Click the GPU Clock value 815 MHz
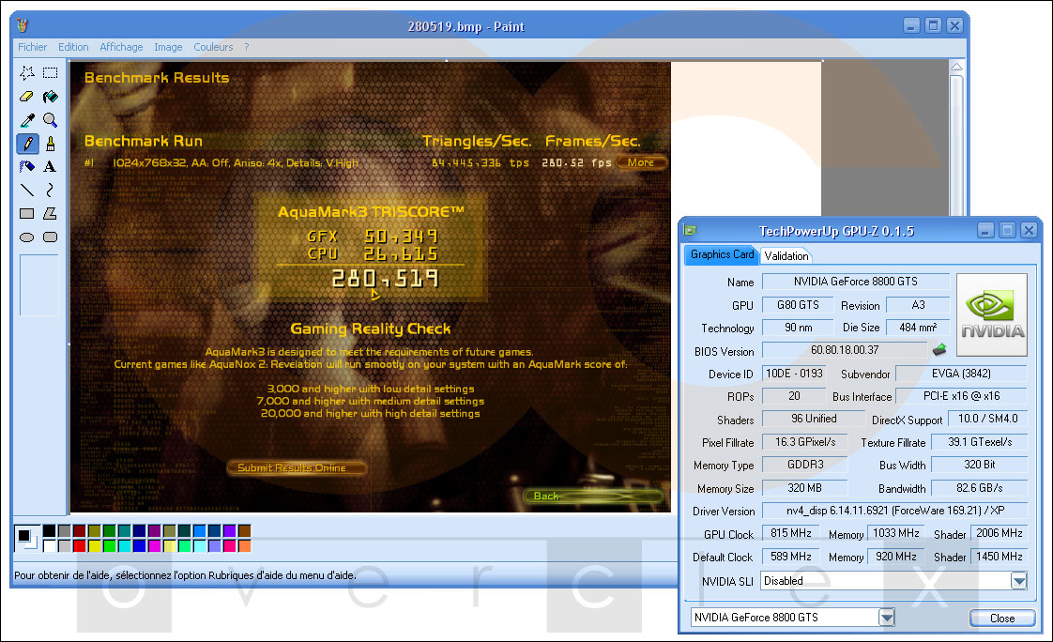The image size is (1053, 642). click(x=791, y=533)
